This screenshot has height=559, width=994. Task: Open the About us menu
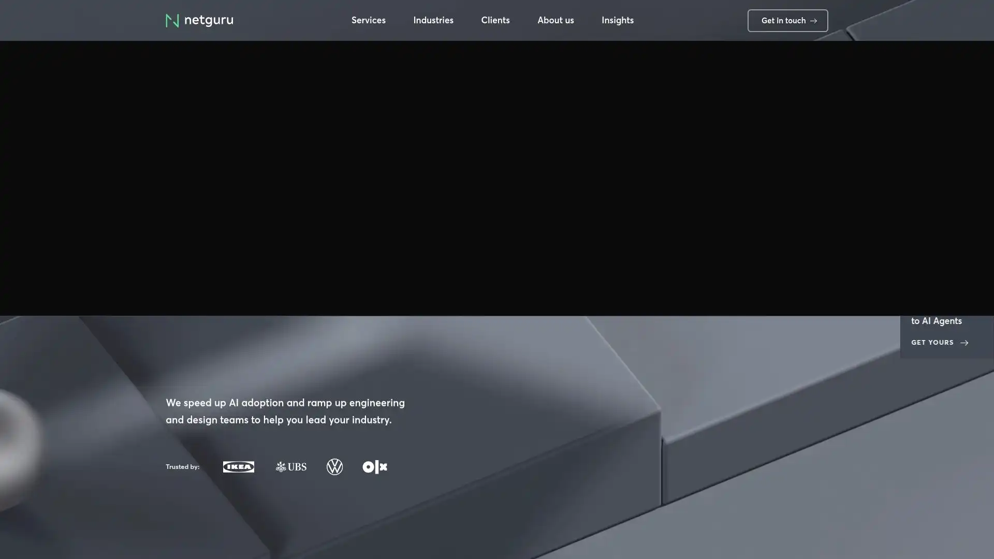pos(555,21)
